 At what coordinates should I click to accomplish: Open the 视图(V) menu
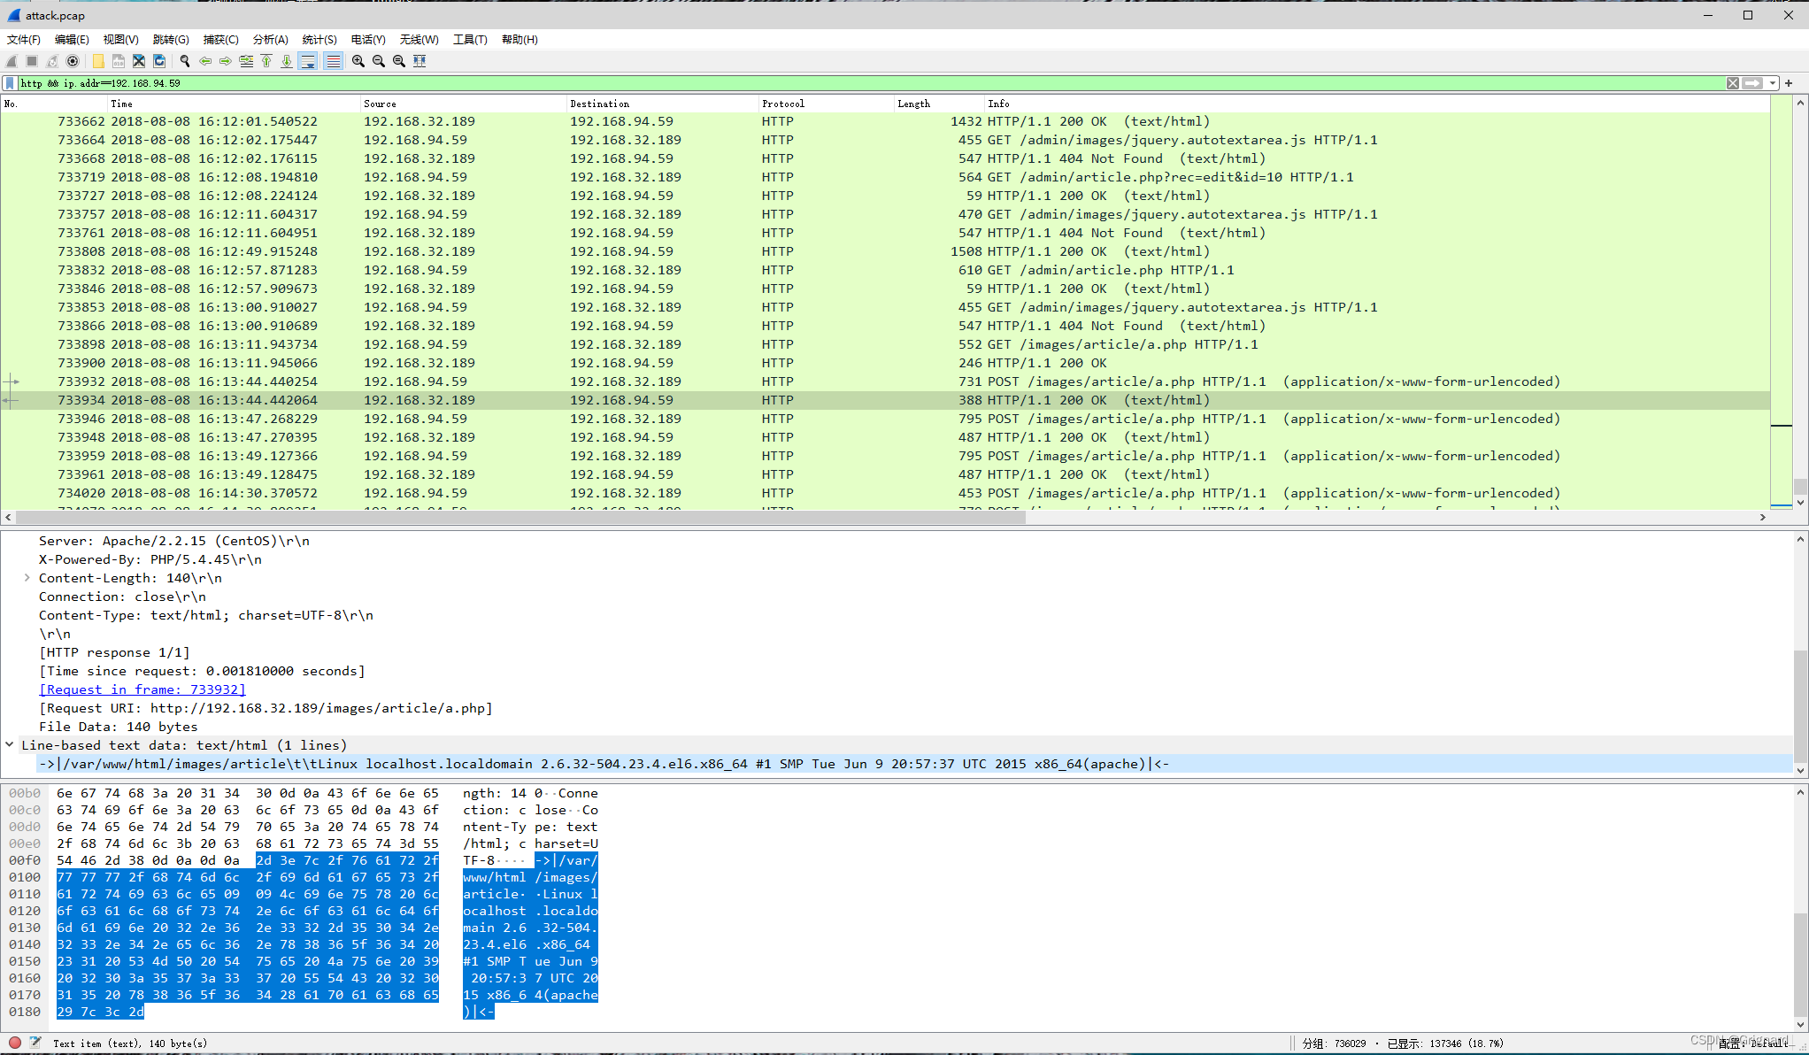(x=121, y=40)
